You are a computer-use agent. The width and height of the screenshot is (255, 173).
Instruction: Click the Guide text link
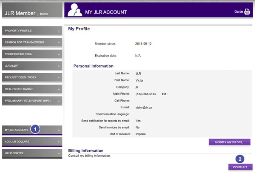coord(238,11)
